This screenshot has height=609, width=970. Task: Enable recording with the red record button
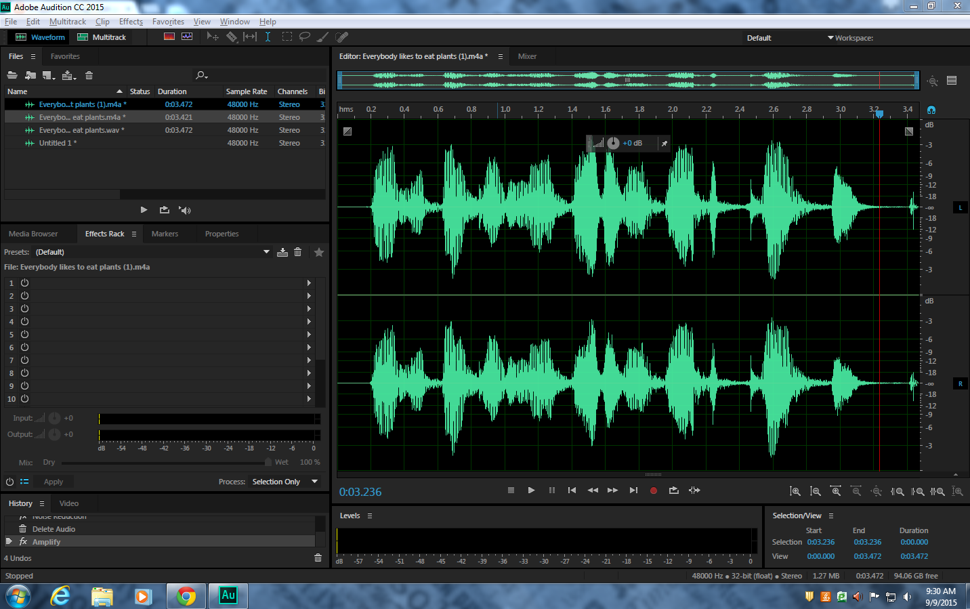point(653,490)
